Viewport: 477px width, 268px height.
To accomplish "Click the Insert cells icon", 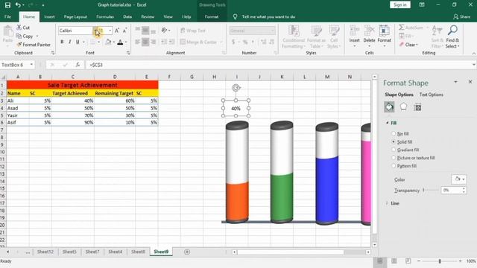I will (355, 31).
